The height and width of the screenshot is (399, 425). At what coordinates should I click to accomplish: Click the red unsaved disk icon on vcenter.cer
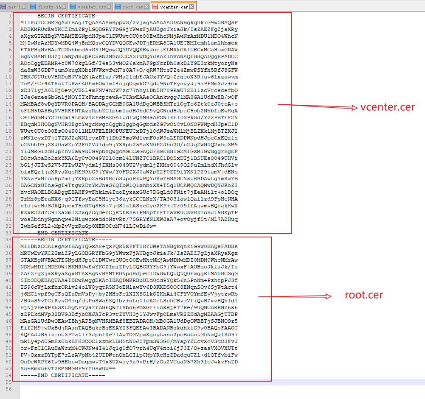[x=155, y=7]
